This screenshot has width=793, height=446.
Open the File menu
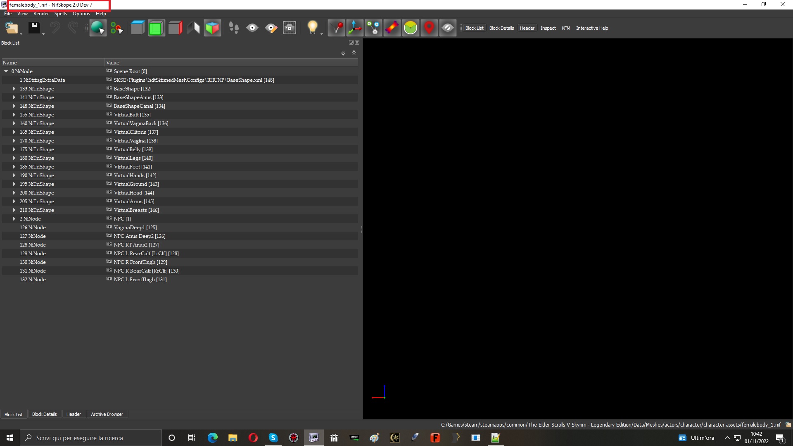coord(8,14)
